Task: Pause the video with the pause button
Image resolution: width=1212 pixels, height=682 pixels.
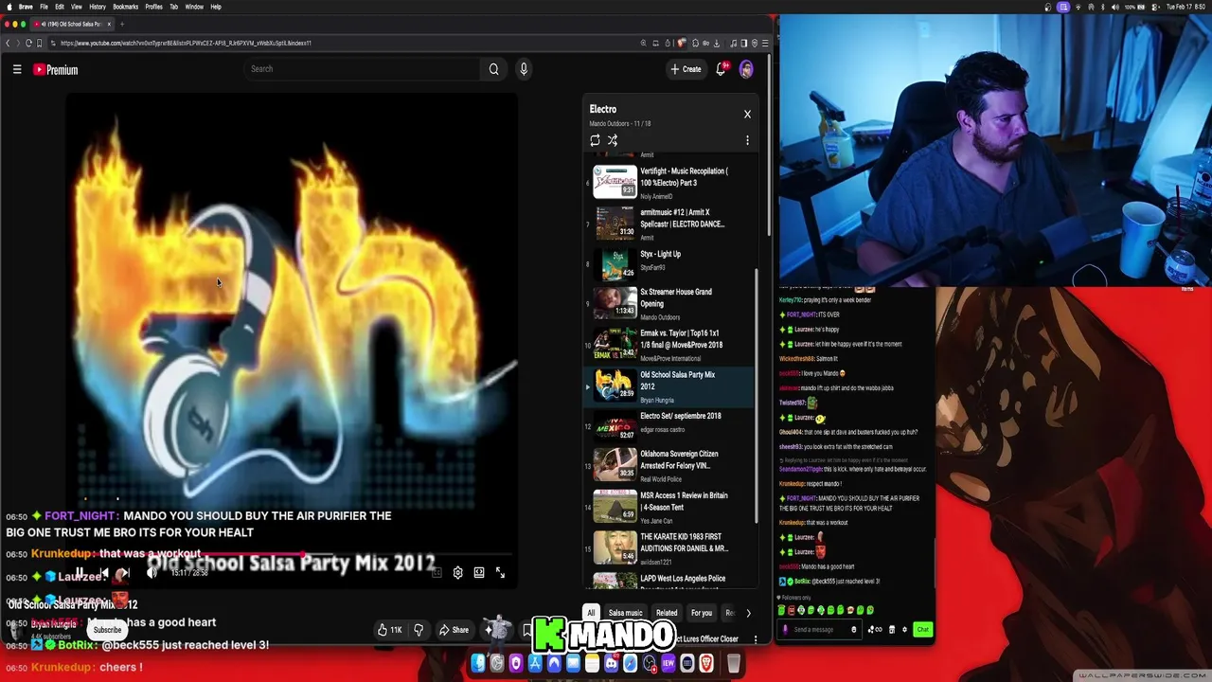Action: (x=80, y=573)
